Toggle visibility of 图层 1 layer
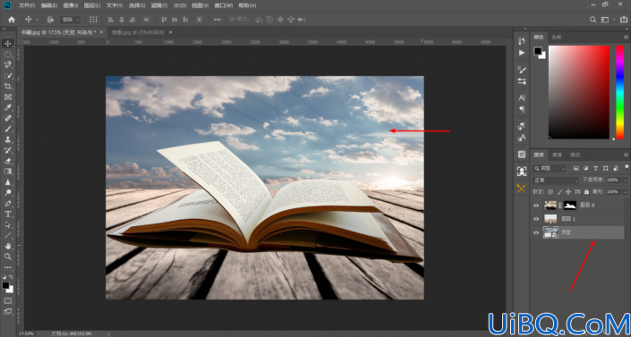 coord(536,219)
